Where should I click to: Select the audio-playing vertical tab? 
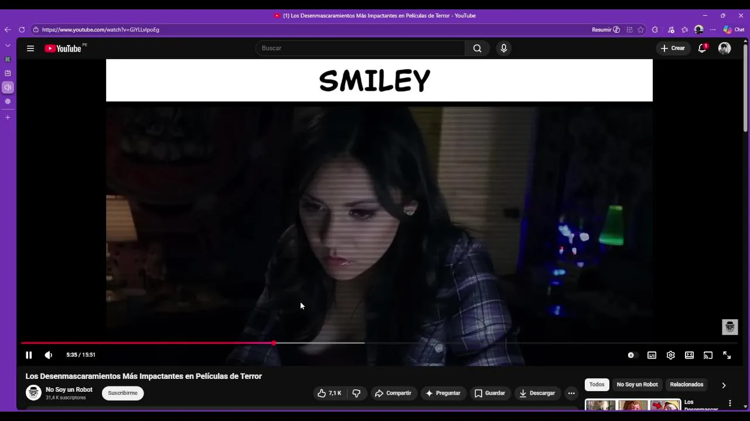(8, 88)
